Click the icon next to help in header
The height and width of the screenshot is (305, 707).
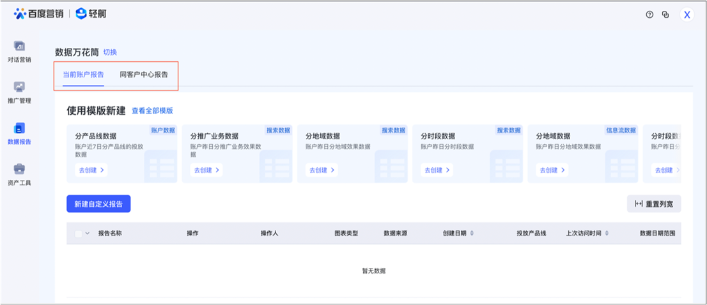click(x=665, y=15)
